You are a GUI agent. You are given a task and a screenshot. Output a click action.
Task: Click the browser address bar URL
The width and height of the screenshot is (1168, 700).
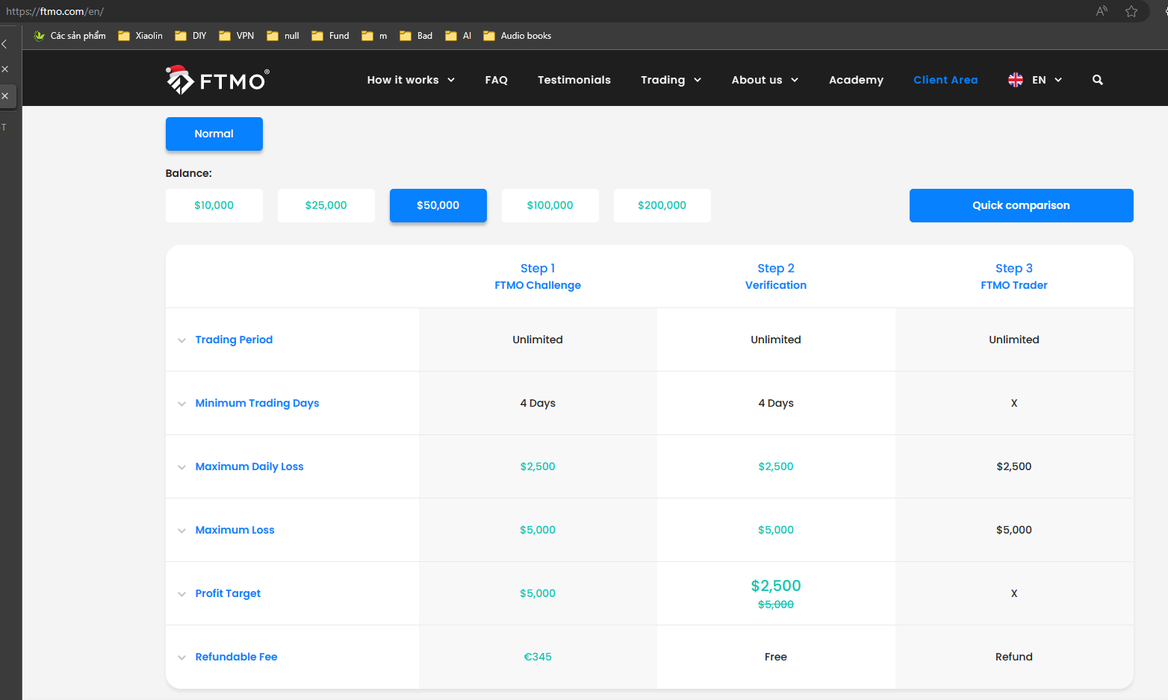point(55,11)
